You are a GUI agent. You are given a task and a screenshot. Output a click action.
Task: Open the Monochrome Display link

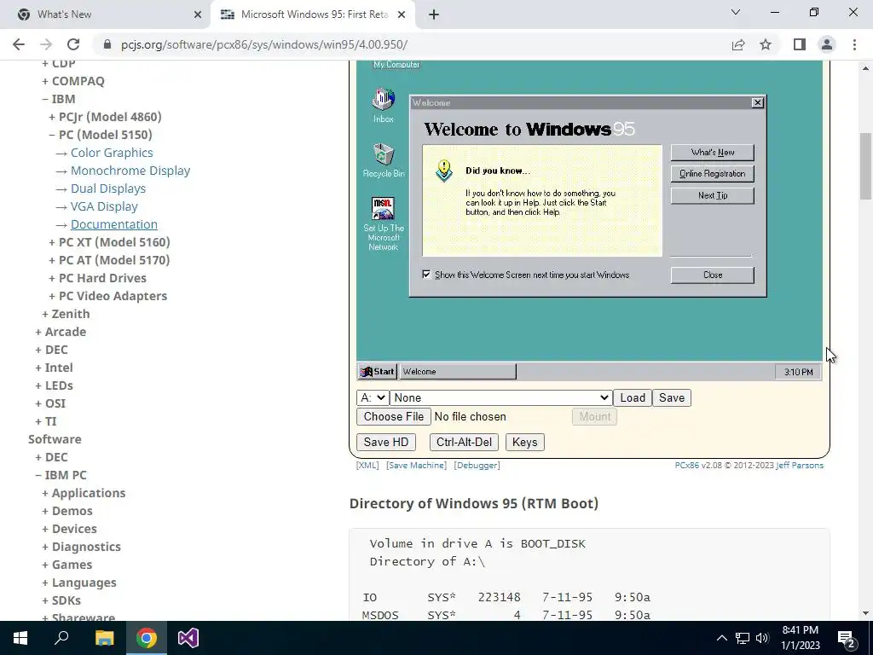pyautogui.click(x=130, y=171)
